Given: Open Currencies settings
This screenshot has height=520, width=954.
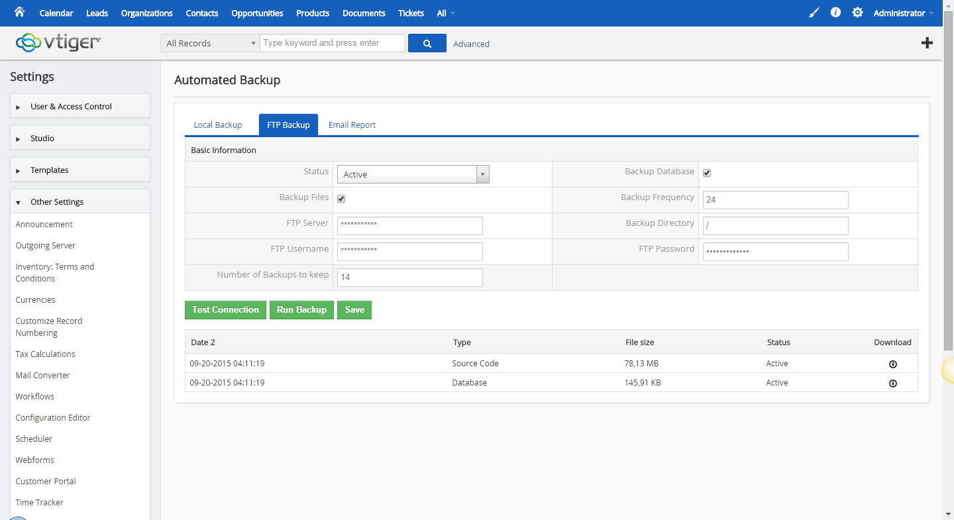Looking at the screenshot, I should pos(36,300).
